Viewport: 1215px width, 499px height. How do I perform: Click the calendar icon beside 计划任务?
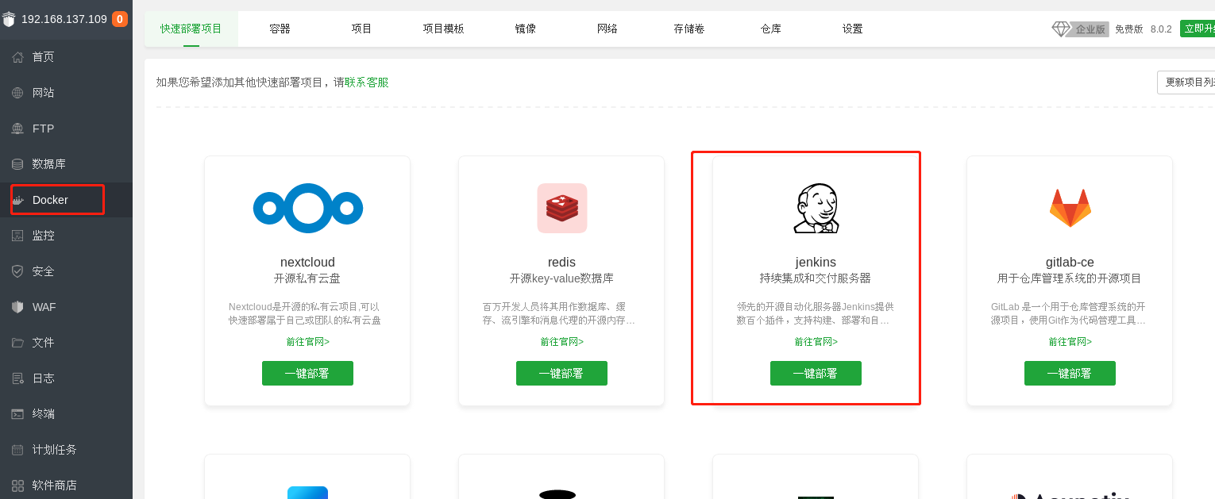coord(17,450)
